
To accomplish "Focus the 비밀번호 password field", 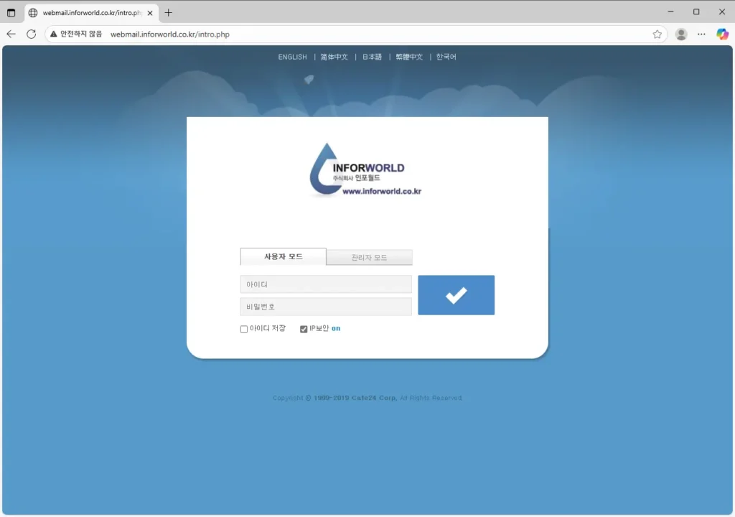I will [326, 307].
